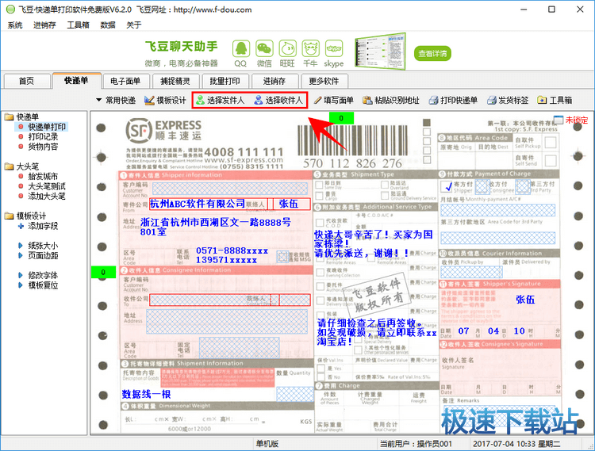595x451 pixels.
Task: Click 选择发件人 toolbar button
Action: (x=220, y=101)
